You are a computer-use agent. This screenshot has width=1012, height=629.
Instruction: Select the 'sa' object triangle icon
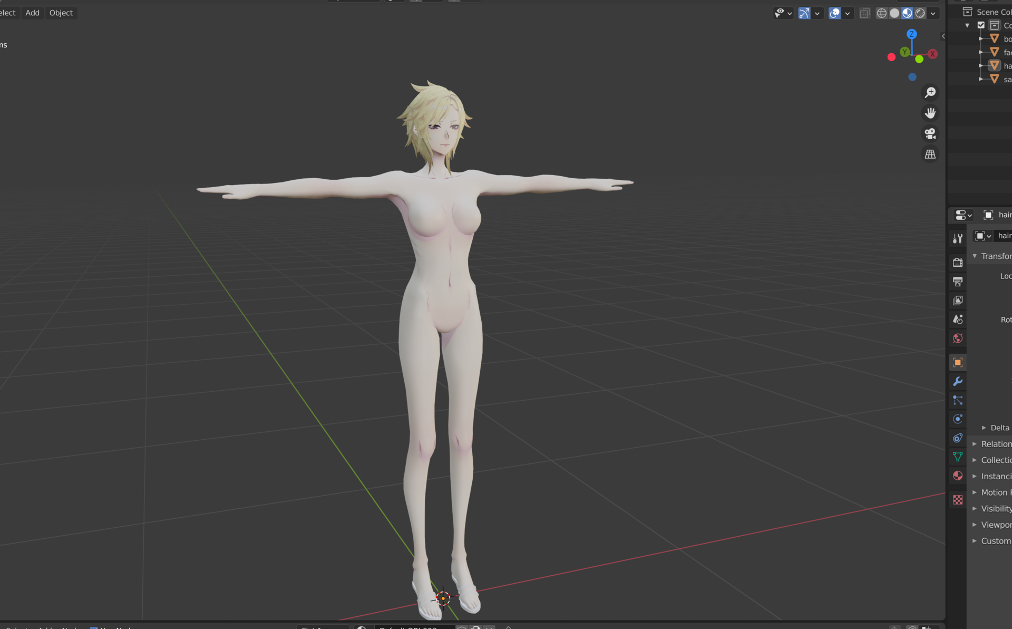coord(994,79)
